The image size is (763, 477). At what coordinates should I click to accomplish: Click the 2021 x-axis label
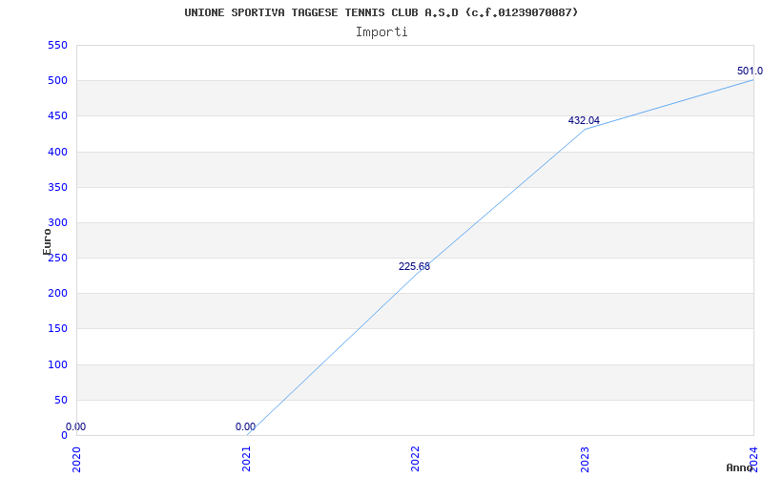(246, 459)
